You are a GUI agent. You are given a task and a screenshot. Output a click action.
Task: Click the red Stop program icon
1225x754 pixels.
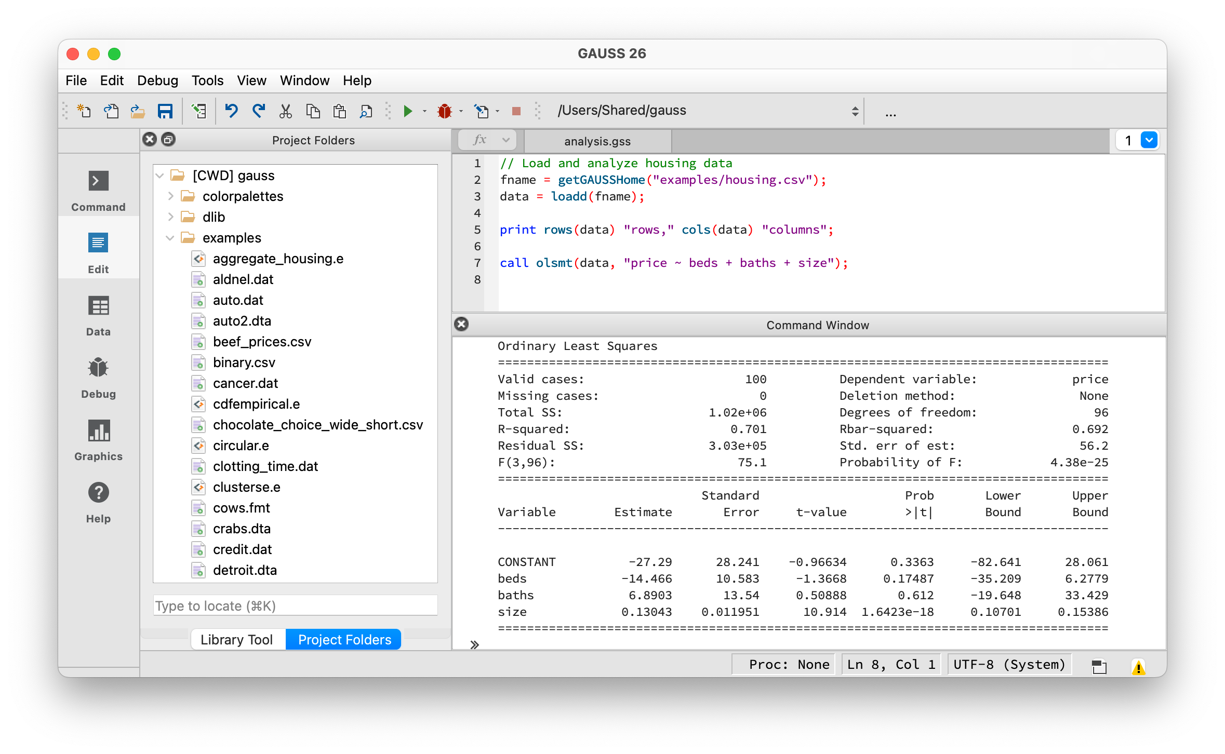(x=516, y=111)
